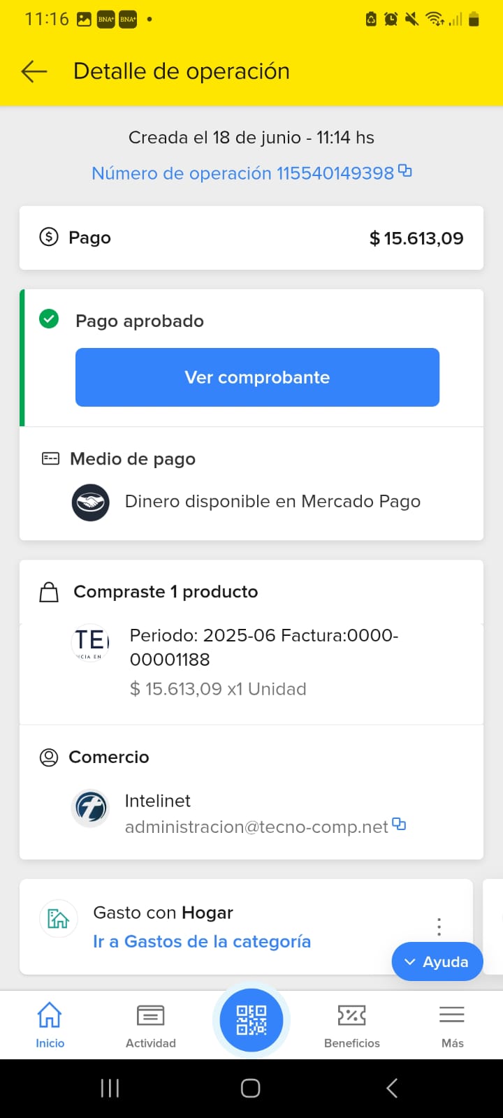
Task: Switch to the Actividad tab
Action: pyautogui.click(x=151, y=1024)
